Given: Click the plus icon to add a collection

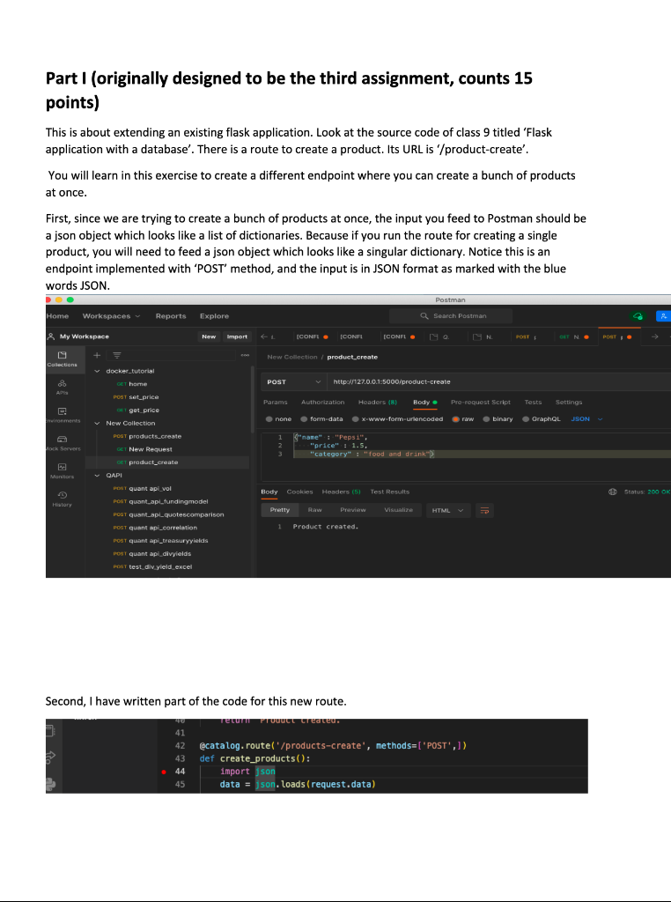Looking at the screenshot, I should point(97,356).
